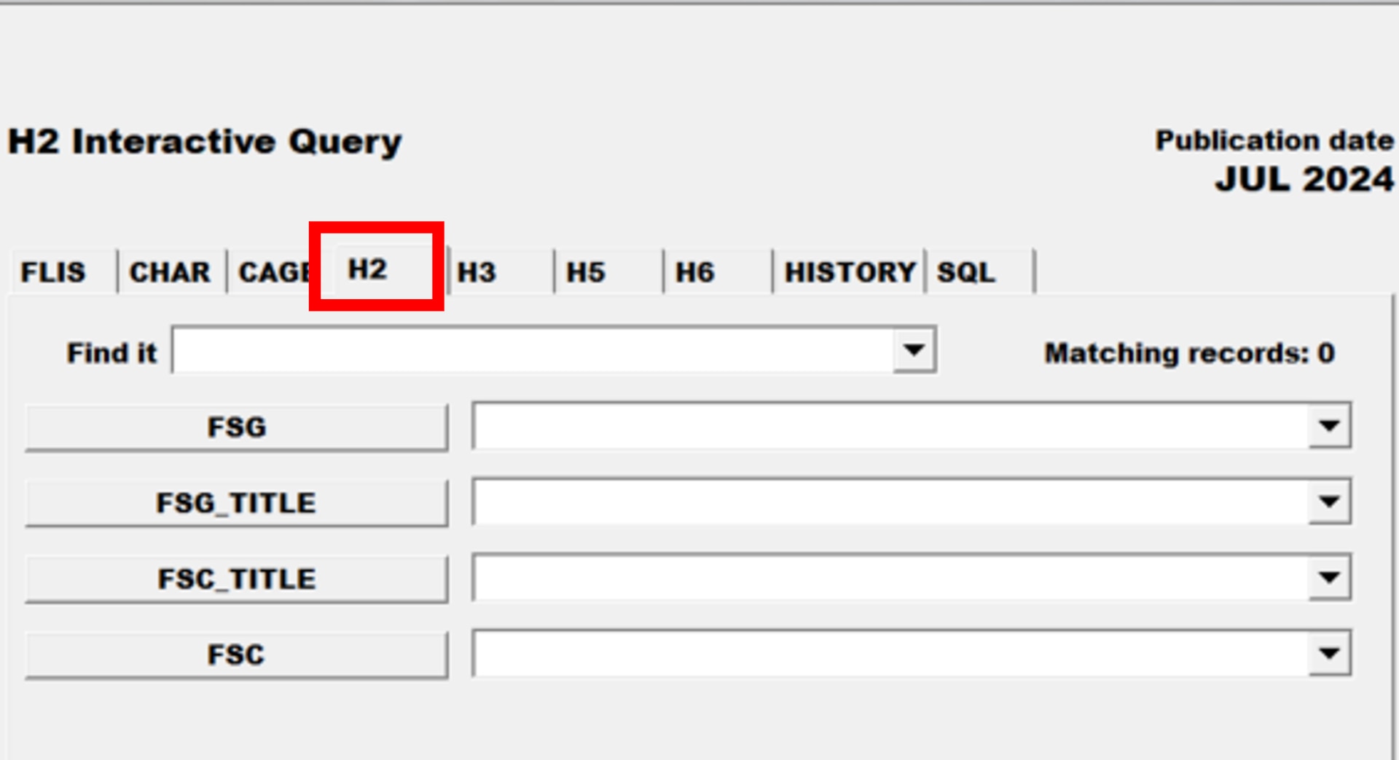Expand the Find it dropdown arrow
The width and height of the screenshot is (1399, 760).
(914, 350)
